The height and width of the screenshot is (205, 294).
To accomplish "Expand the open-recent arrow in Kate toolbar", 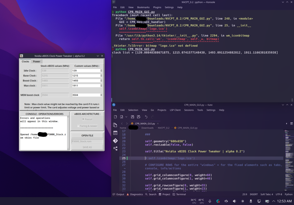I will (x=126, y=117).
